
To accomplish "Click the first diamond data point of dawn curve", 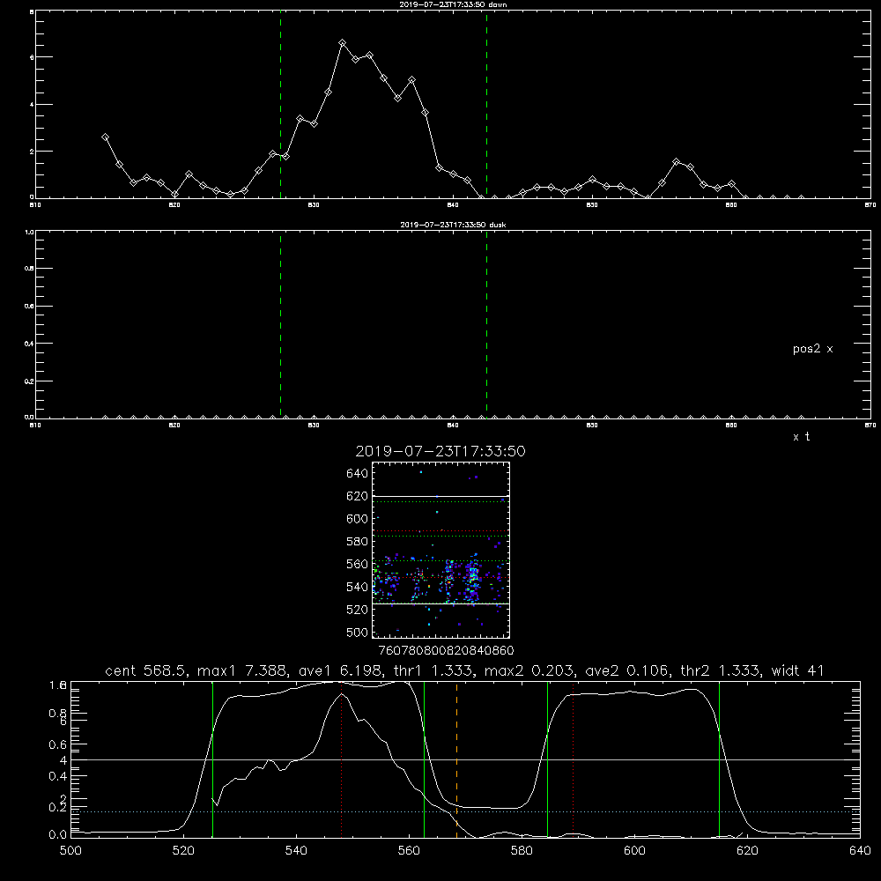I will [105, 137].
